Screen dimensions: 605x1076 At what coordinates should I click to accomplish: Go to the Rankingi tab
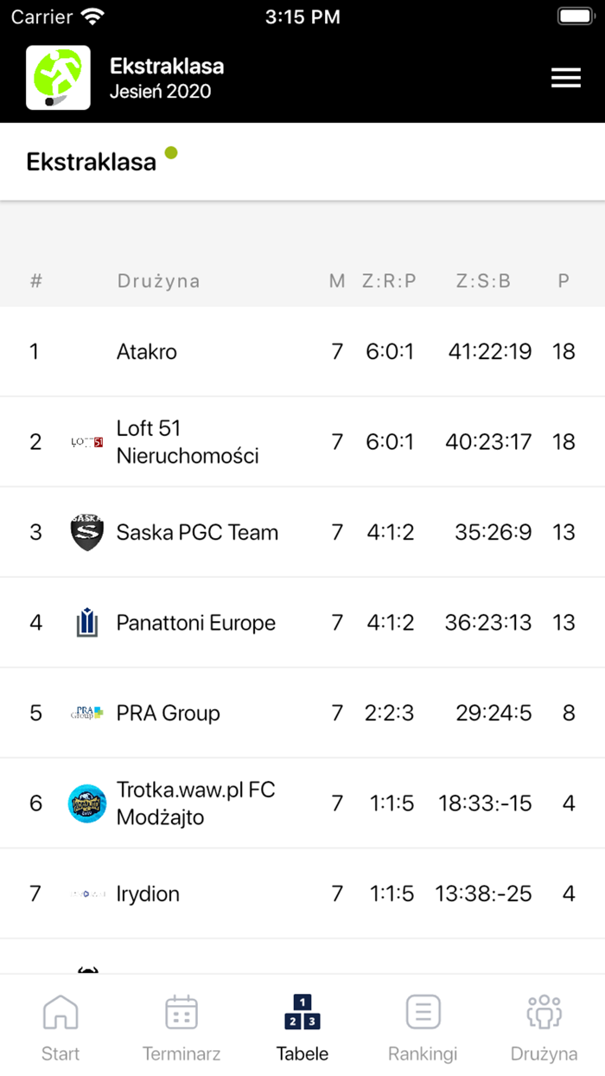tap(423, 1027)
